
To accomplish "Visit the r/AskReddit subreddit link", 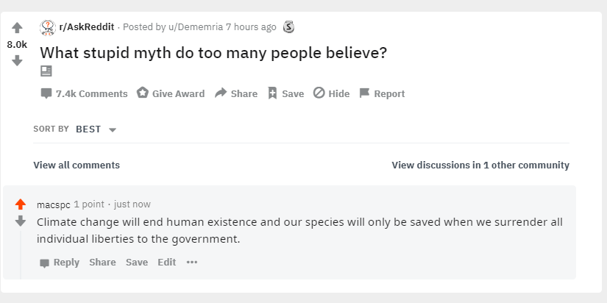I will (87, 27).
